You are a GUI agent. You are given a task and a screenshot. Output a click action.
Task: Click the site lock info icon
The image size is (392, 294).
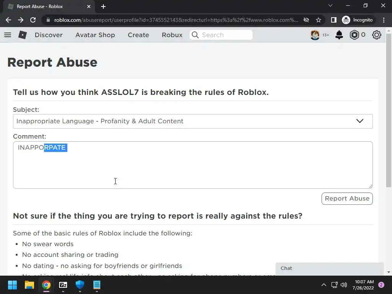[48, 20]
